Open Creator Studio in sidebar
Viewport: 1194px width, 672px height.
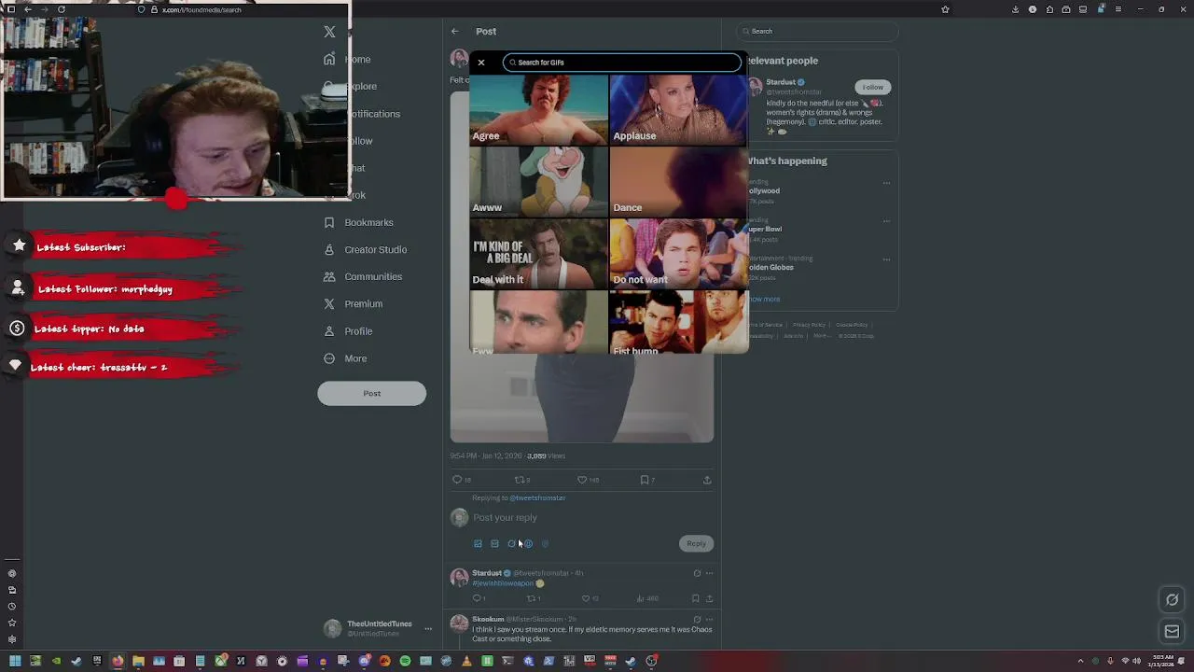tap(366, 249)
